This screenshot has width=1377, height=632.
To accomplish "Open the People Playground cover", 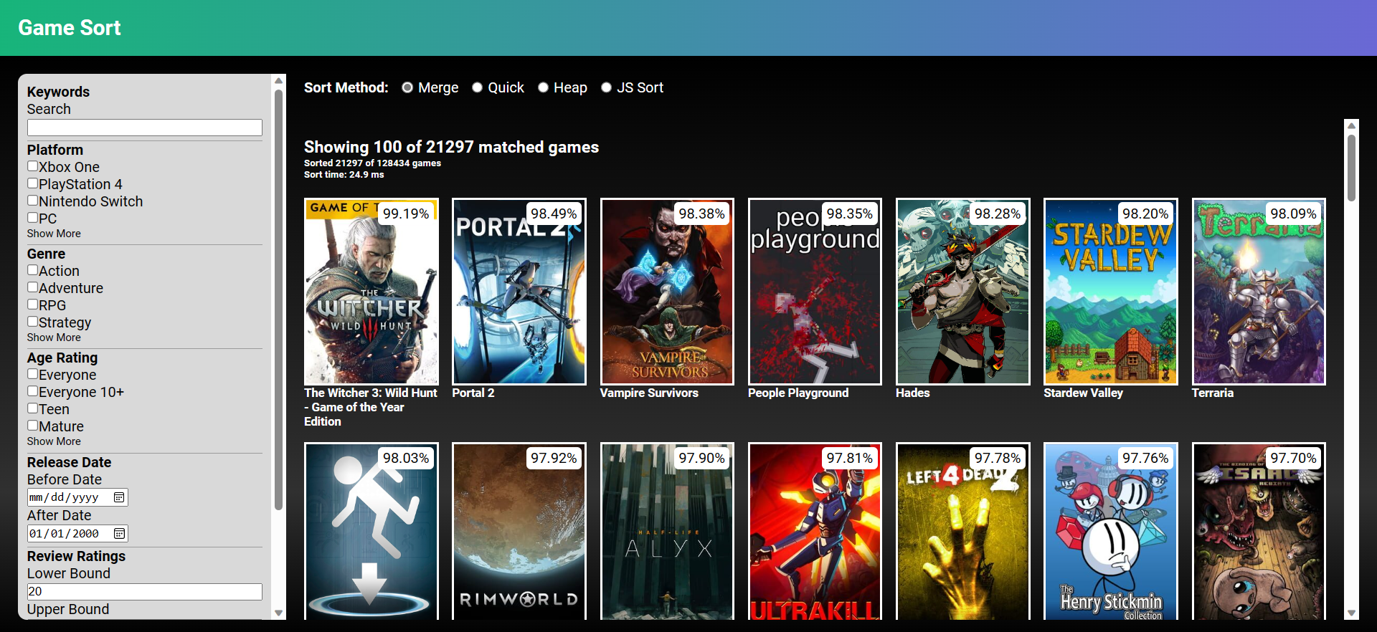I will (x=815, y=292).
